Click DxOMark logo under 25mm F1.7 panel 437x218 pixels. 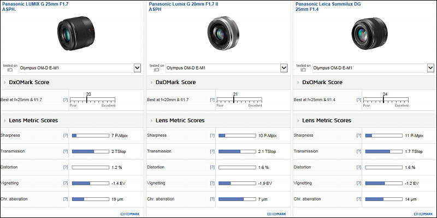130,214
